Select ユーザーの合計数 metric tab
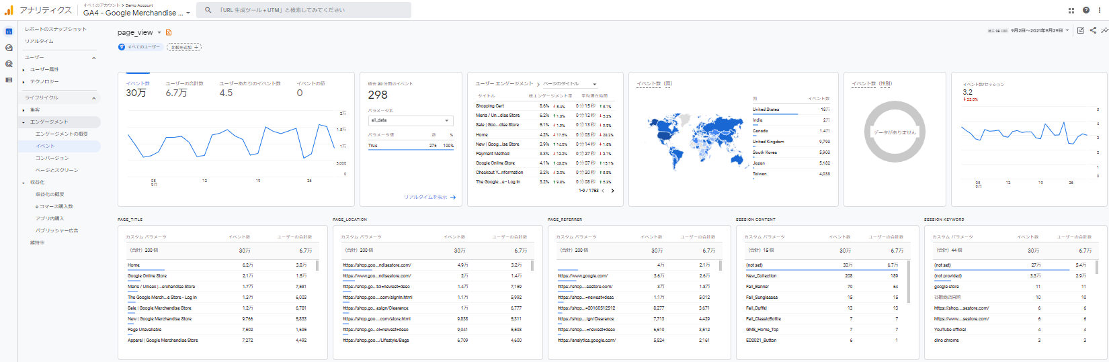Image resolution: width=1109 pixels, height=362 pixels. pyautogui.click(x=185, y=89)
